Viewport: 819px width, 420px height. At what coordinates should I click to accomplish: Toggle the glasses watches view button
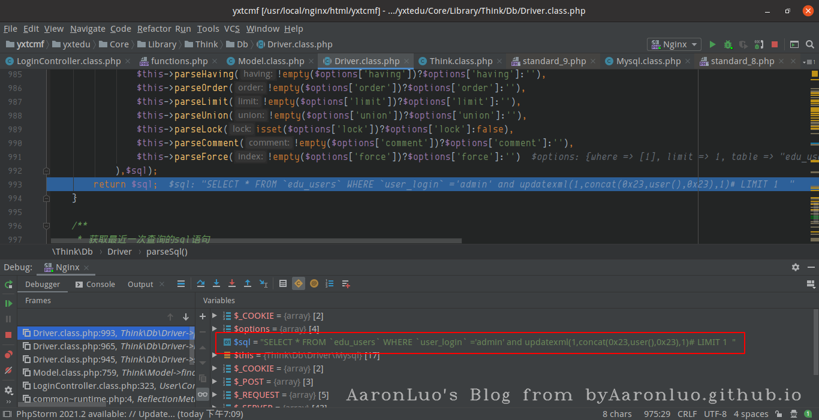point(203,394)
